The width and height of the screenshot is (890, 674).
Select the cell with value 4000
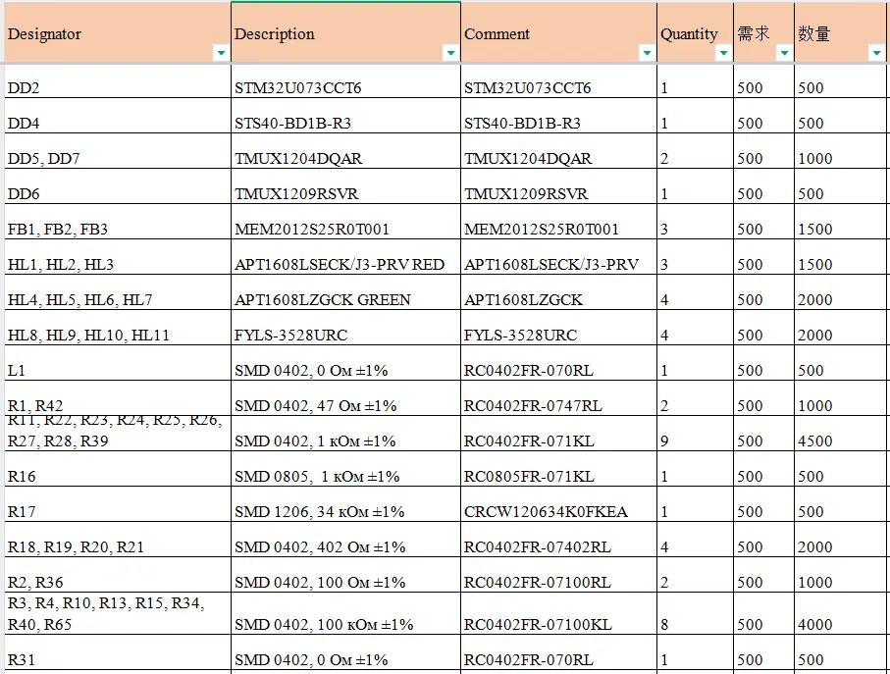coord(840,625)
